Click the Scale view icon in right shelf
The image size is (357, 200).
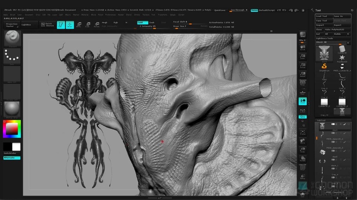pos(302,150)
